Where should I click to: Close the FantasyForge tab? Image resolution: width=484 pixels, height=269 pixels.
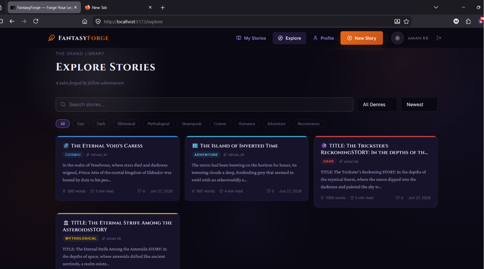76,7
